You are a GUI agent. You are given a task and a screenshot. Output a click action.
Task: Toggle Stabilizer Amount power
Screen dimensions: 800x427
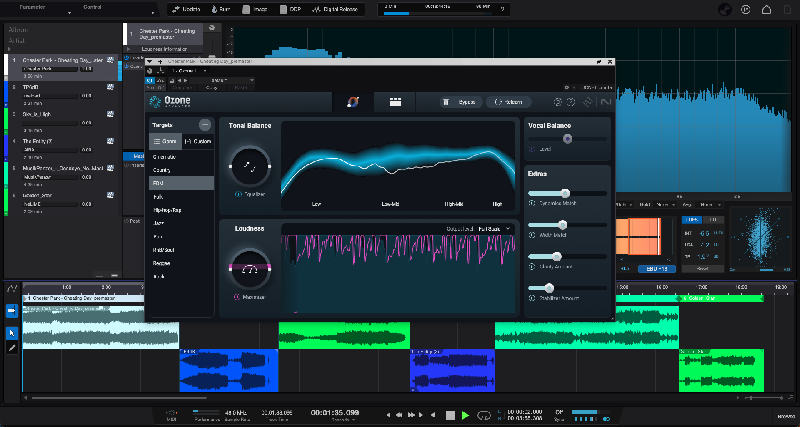pos(532,298)
